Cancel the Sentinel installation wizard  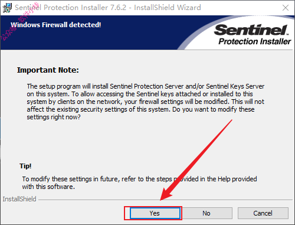263,213
